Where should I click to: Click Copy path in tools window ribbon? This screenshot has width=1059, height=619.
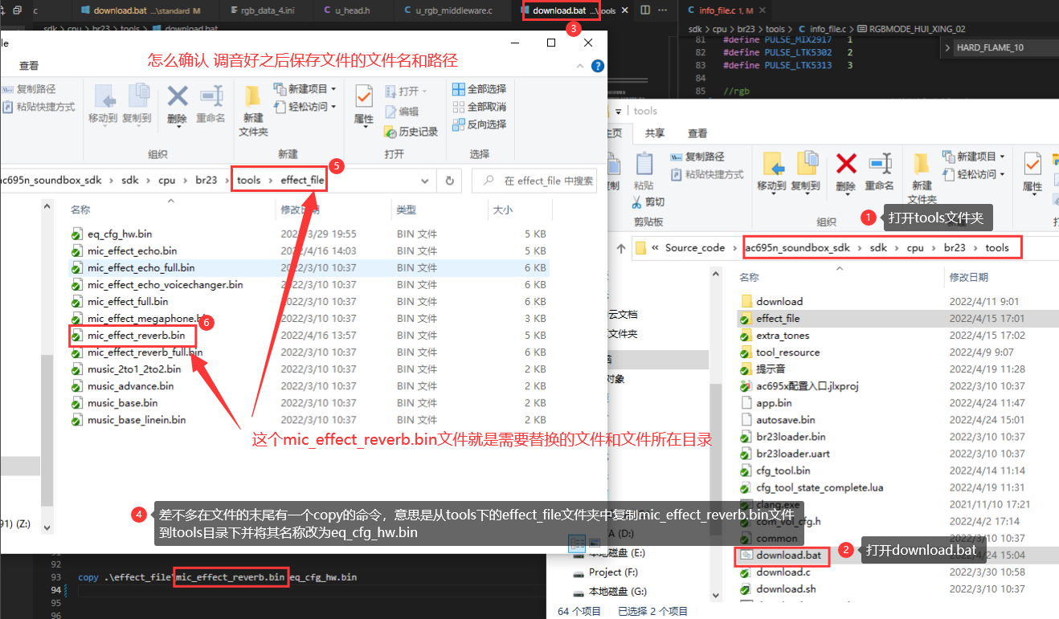point(697,157)
